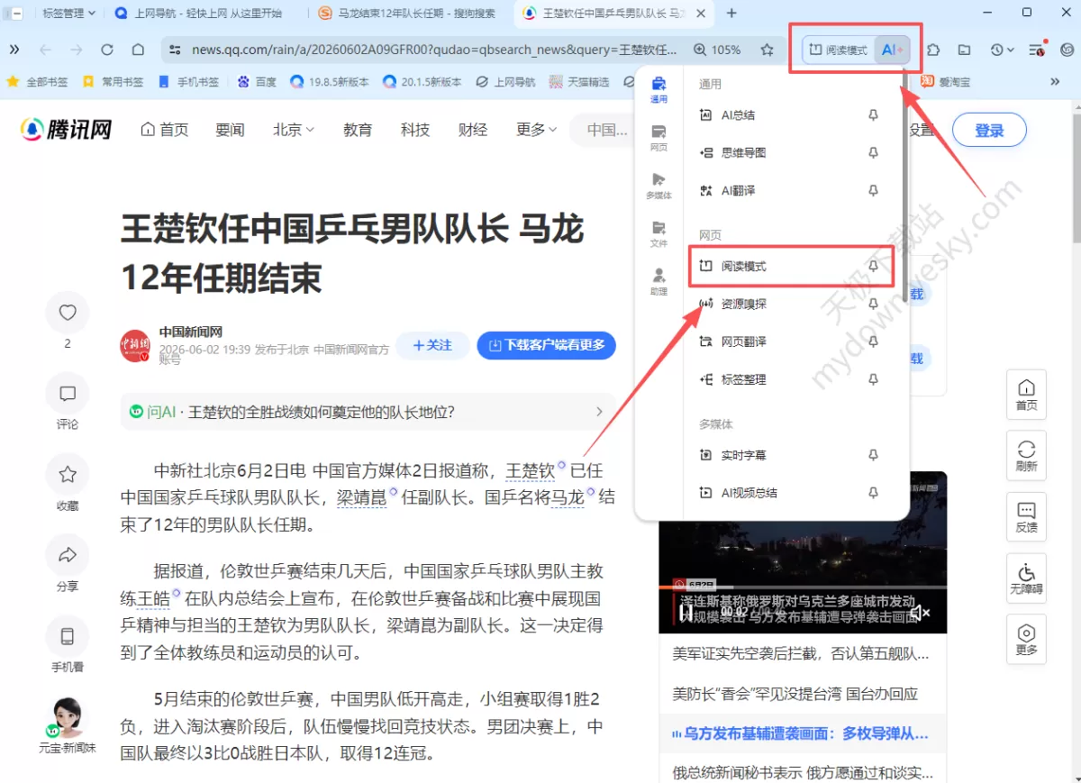Click 下载客户端看更多 button
The image size is (1081, 783).
click(x=547, y=345)
